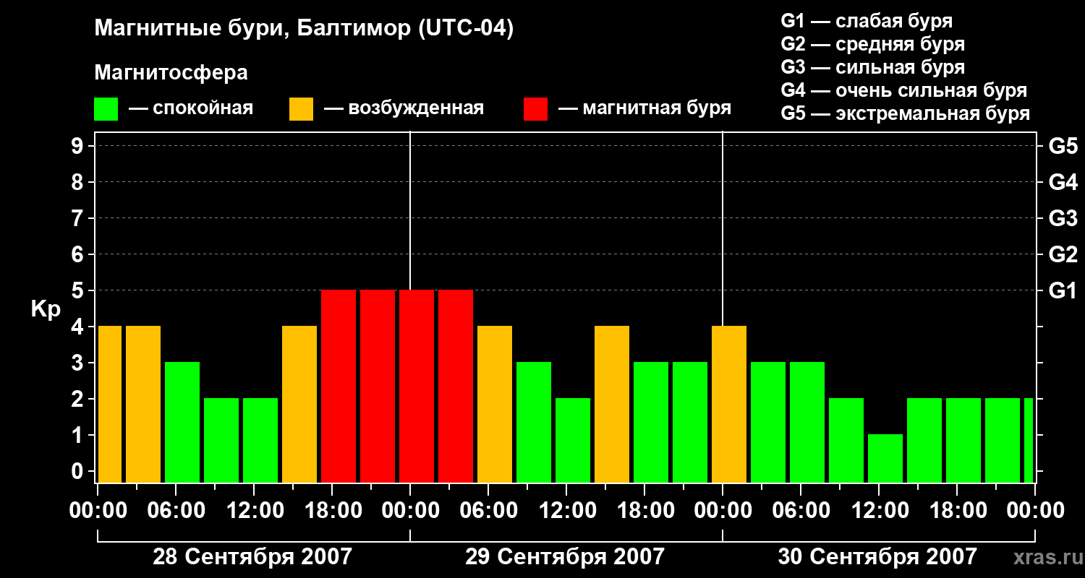1085x578 pixels.
Task: Click the 'Магнитосфера' legend heading
Action: pyautogui.click(x=171, y=73)
